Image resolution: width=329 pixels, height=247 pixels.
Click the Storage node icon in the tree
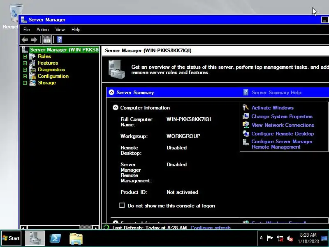32,83
